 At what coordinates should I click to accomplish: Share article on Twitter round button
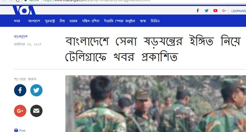click(36, 90)
